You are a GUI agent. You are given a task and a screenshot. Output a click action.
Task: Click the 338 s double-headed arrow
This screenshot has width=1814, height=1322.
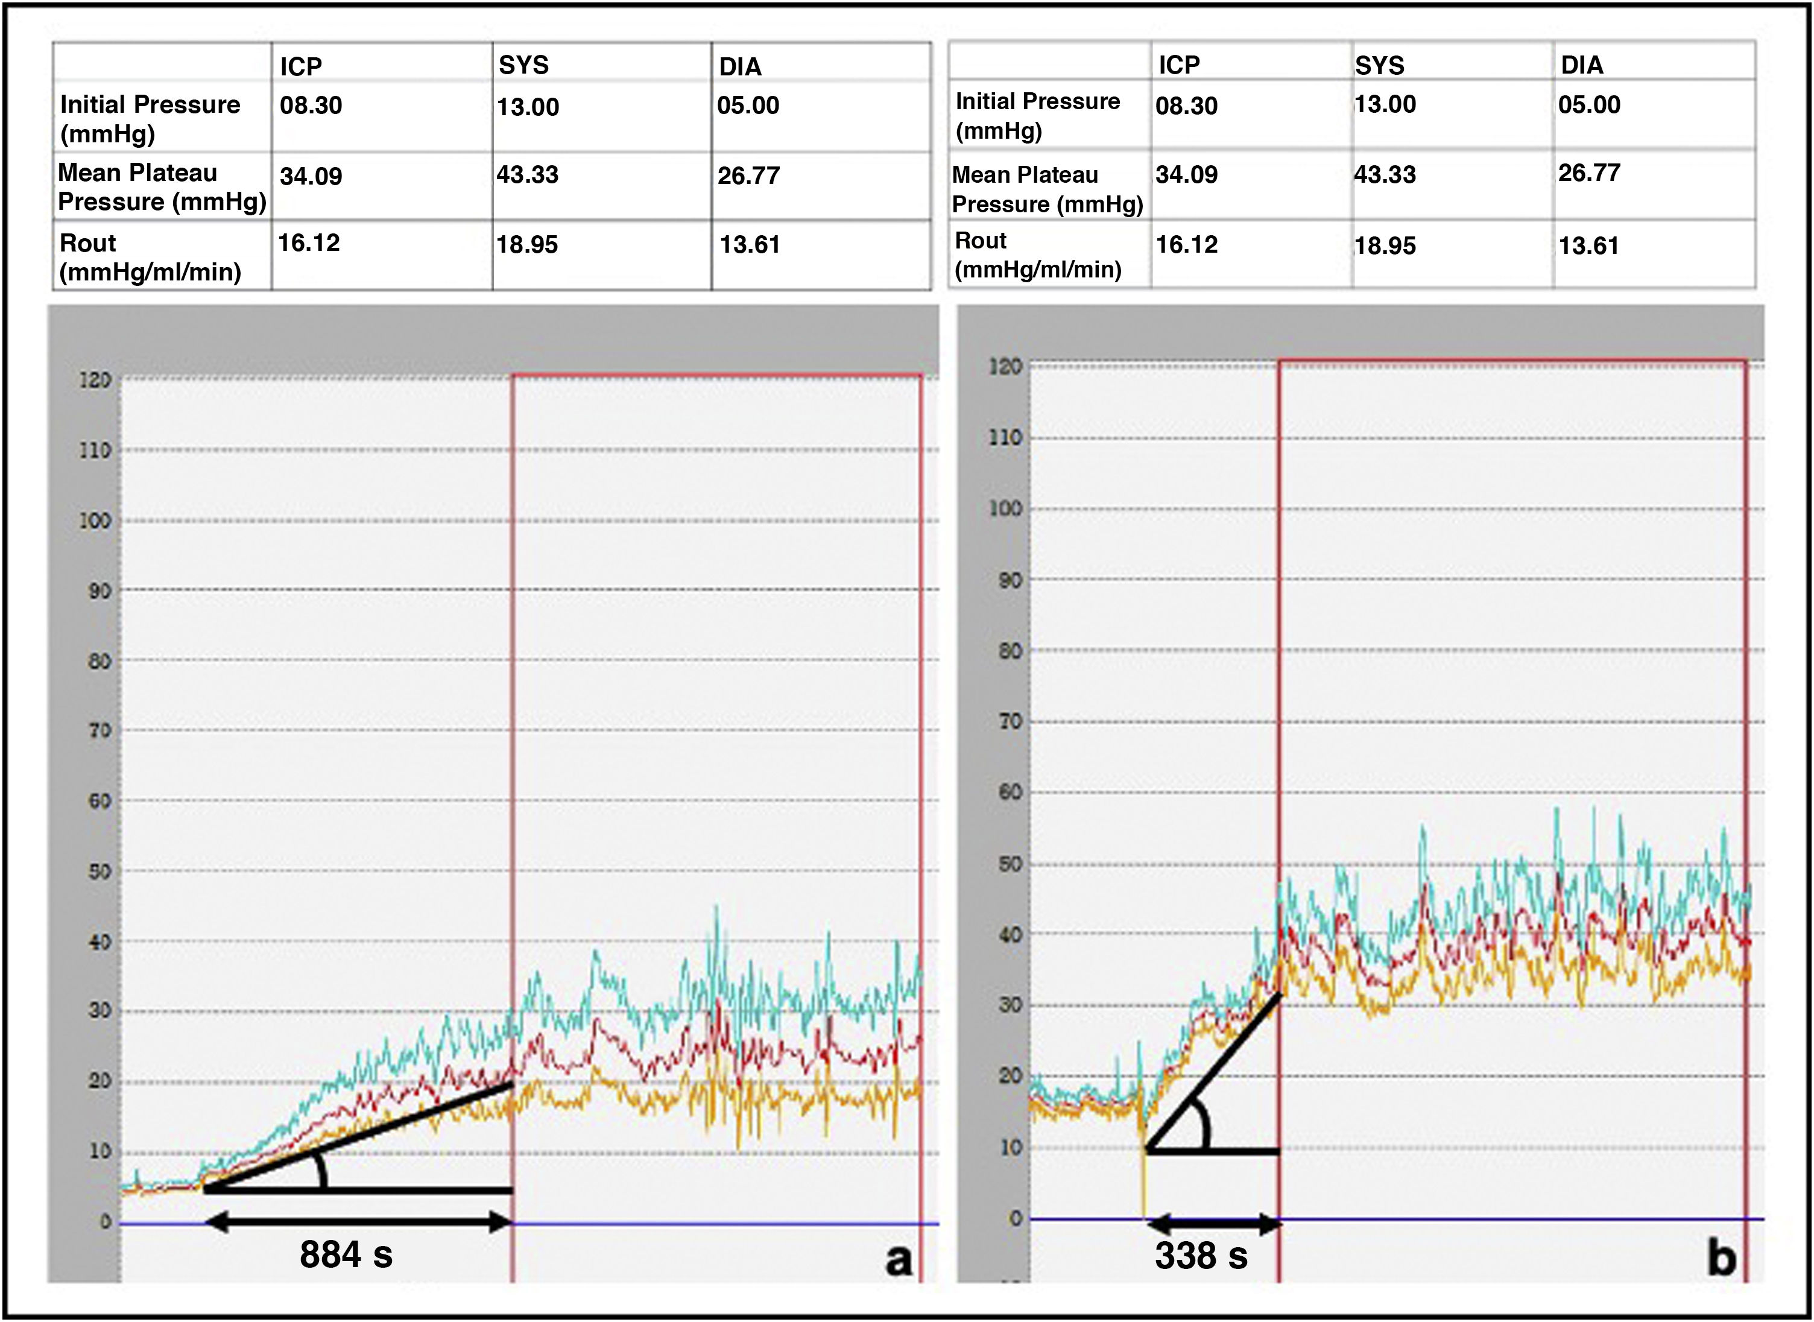1213,1222
